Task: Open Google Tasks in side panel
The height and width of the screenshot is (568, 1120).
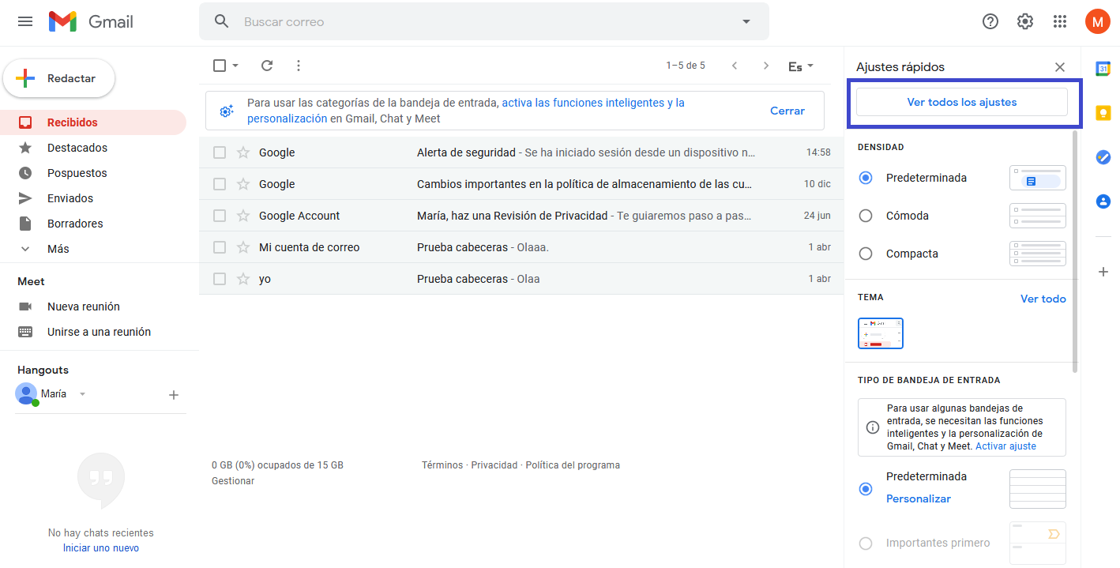Action: 1103,157
